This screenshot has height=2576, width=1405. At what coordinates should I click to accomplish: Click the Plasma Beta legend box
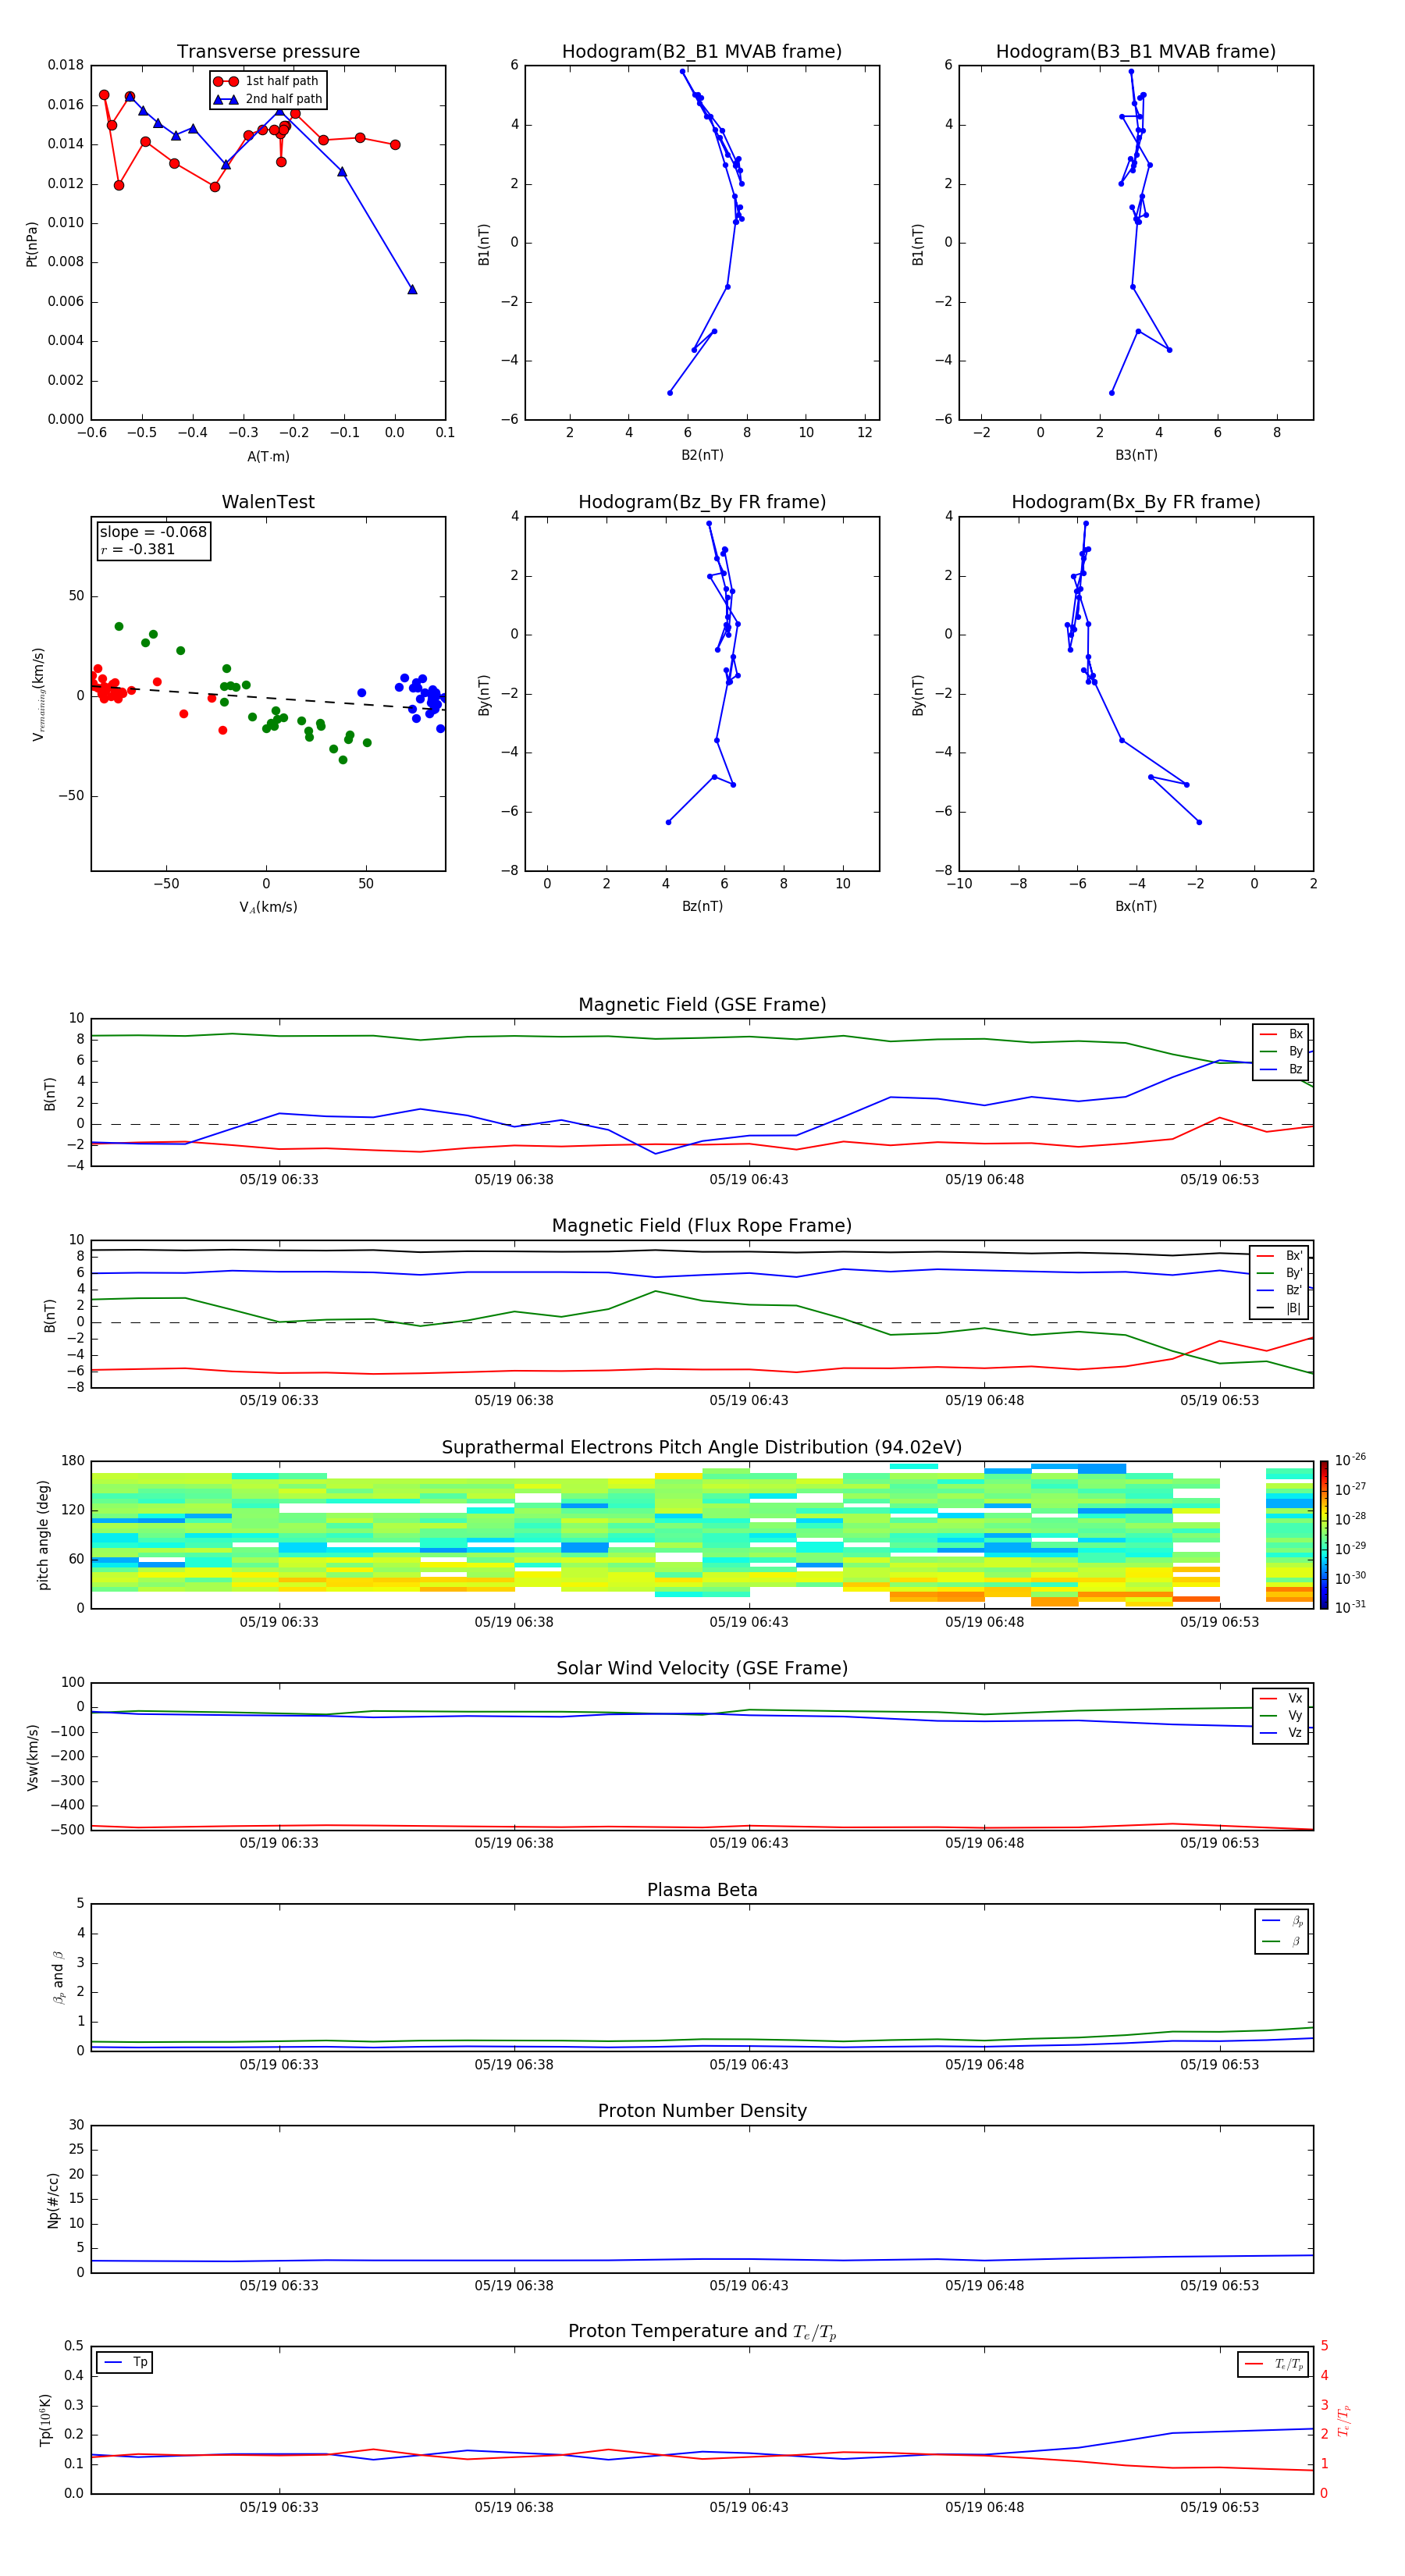pyautogui.click(x=1281, y=1931)
